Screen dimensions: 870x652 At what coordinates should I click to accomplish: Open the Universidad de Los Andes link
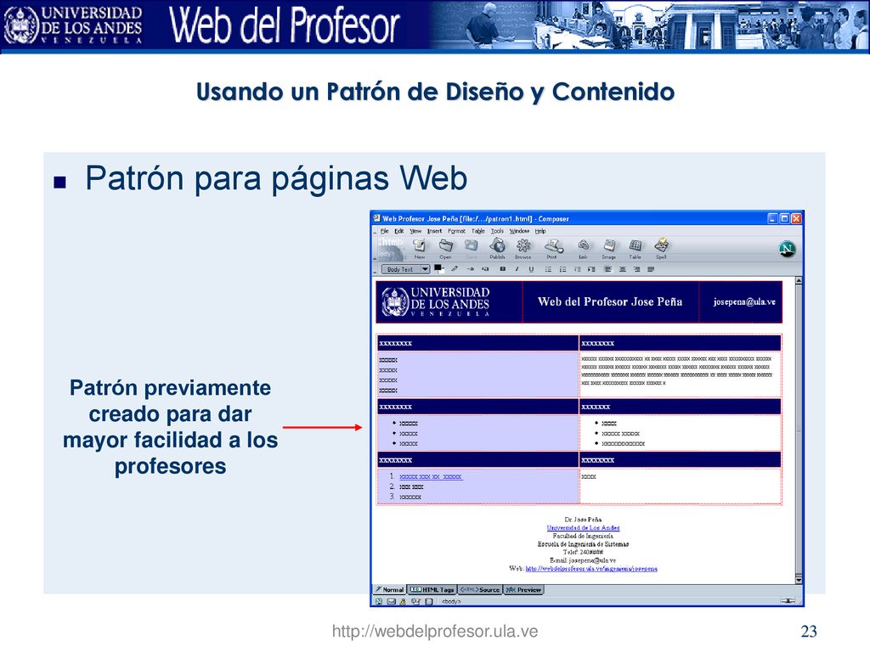tap(583, 528)
